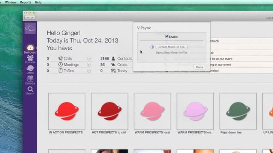Open the ToDos list arrow
Screen dimensions: 273x153
click(89, 71)
